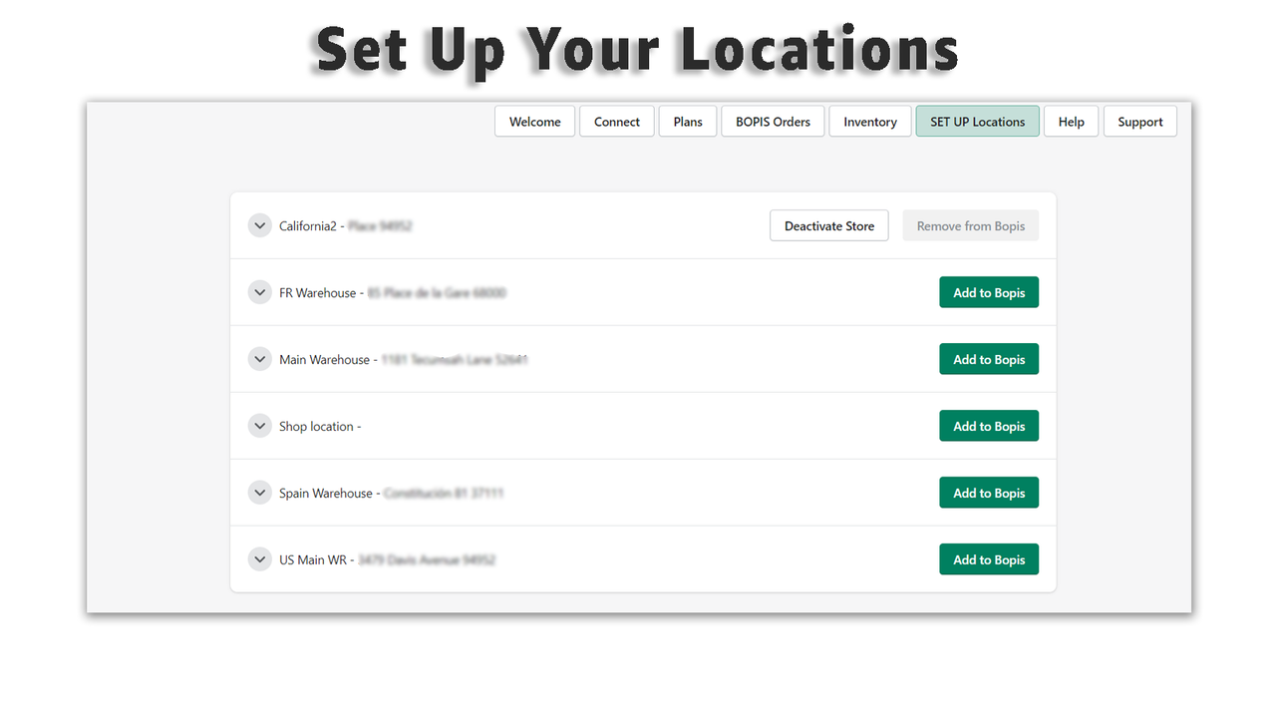This screenshot has width=1276, height=718.
Task: Switch to the Welcome tab
Action: coord(534,121)
